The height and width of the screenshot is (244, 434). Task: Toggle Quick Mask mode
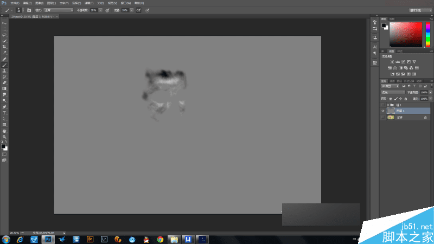click(x=4, y=154)
